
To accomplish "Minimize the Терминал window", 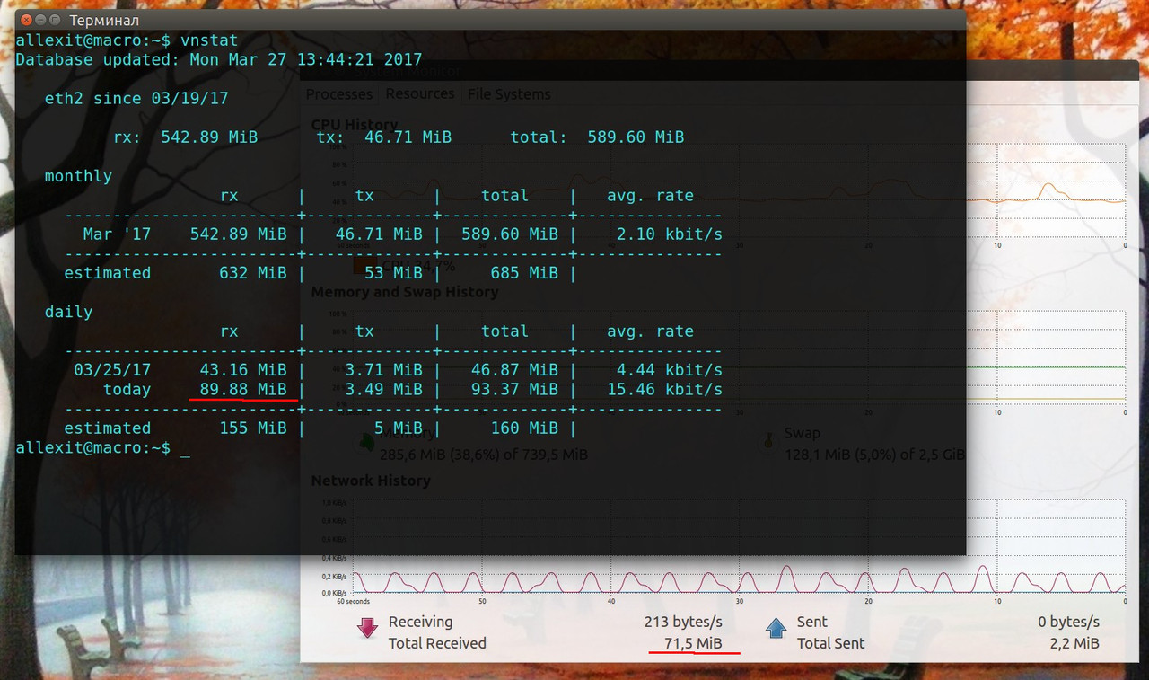I will 39,20.
